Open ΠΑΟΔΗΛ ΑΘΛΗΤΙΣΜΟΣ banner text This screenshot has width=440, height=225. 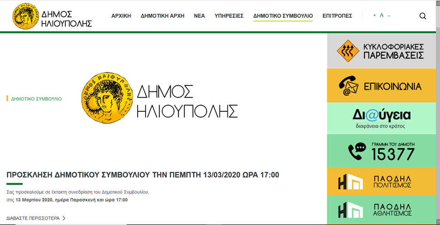[x=392, y=210]
